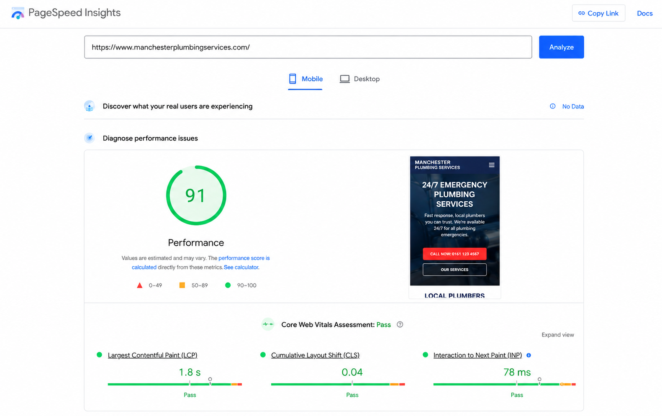The image size is (662, 416).
Task: Click the URL input field
Action: click(308, 47)
